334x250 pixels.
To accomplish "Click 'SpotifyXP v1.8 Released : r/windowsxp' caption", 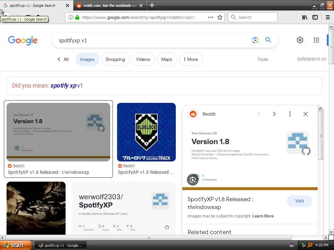I will pyautogui.click(x=48, y=172).
